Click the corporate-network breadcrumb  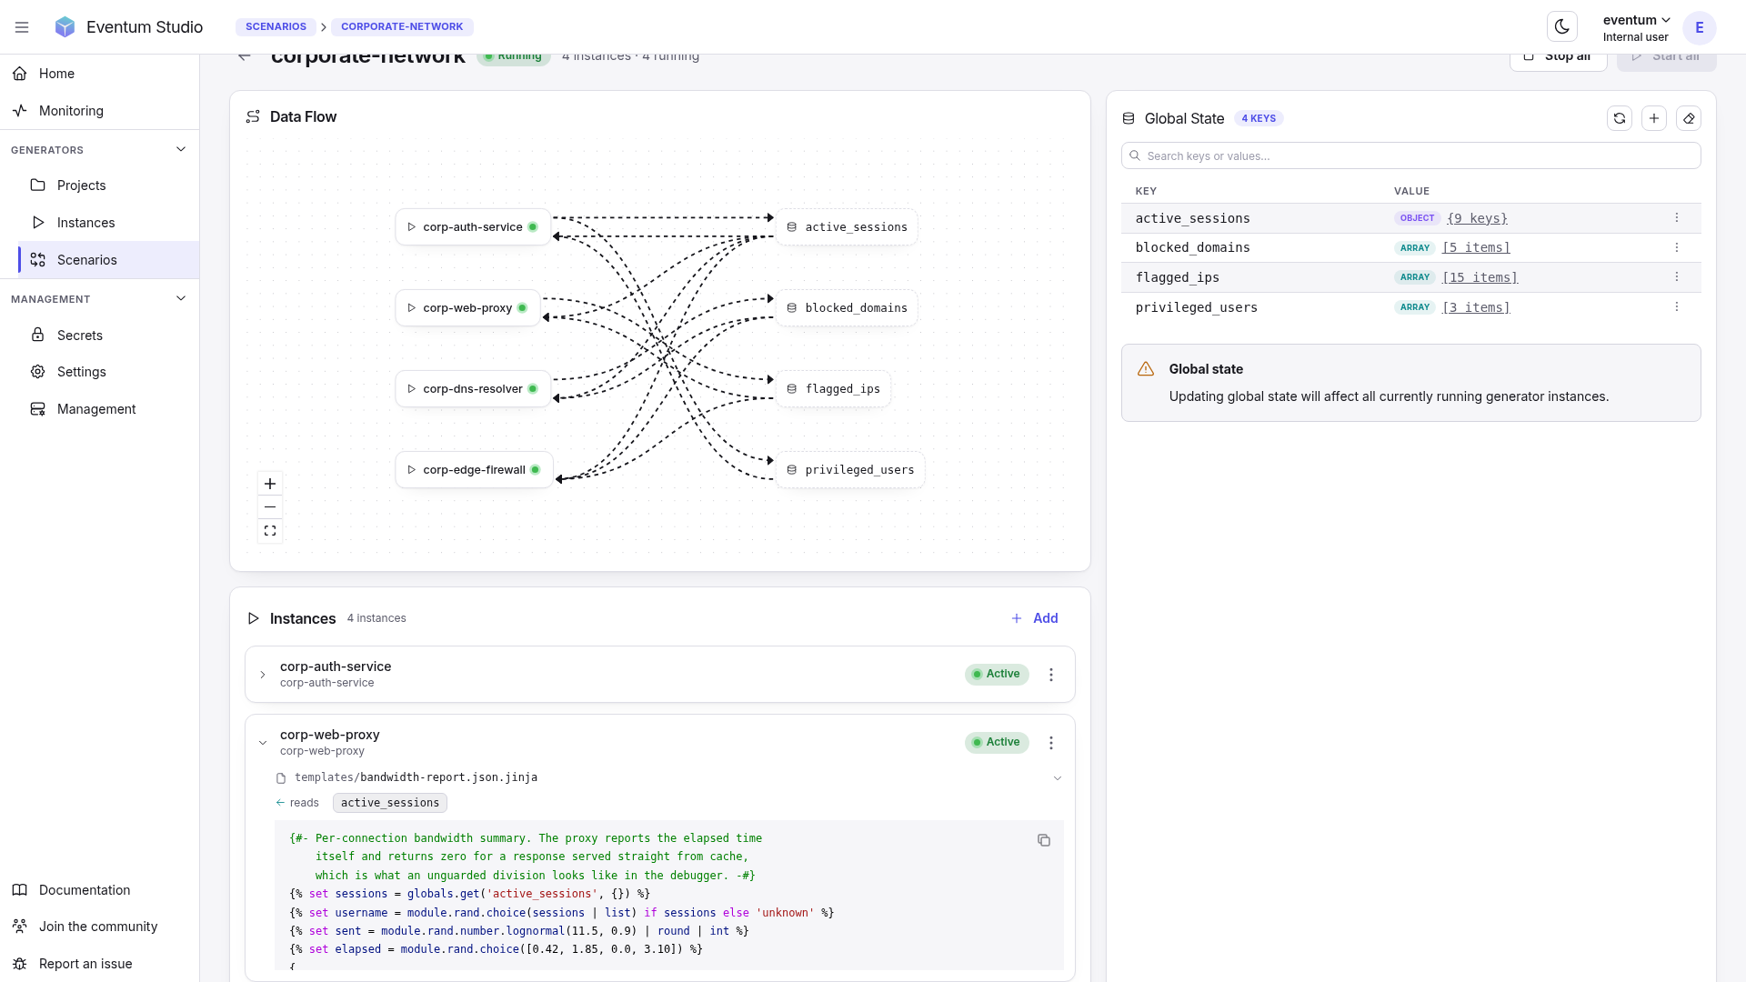click(402, 27)
